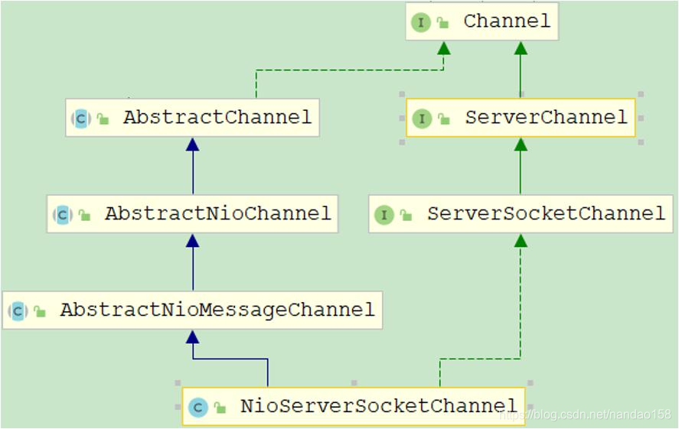
Task: Click the interface icon beside ServerChannel
Action: tap(423, 119)
